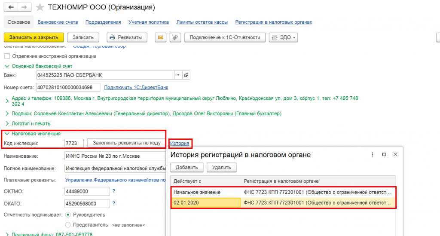Click the paperclip attachments icon

(x=175, y=37)
